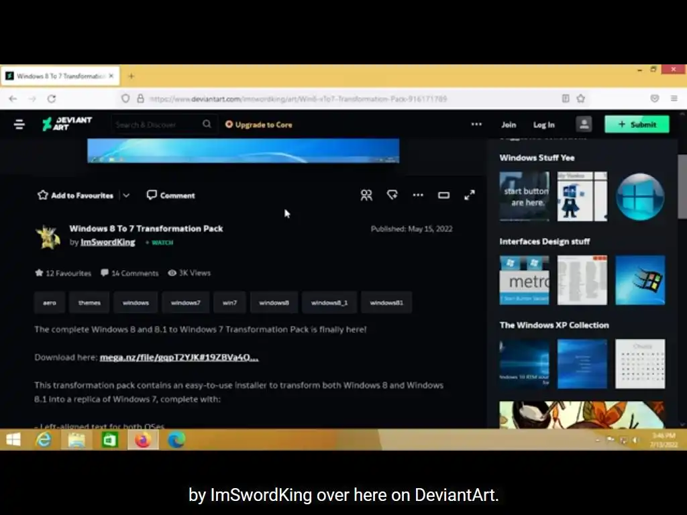The image size is (687, 515).
Task: Click 14 Comments count
Action: coord(129,274)
